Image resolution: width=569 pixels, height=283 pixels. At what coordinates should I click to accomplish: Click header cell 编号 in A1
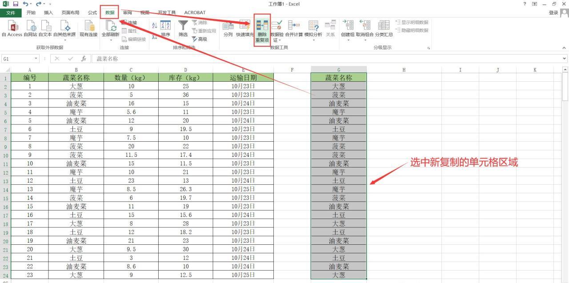pyautogui.click(x=30, y=78)
